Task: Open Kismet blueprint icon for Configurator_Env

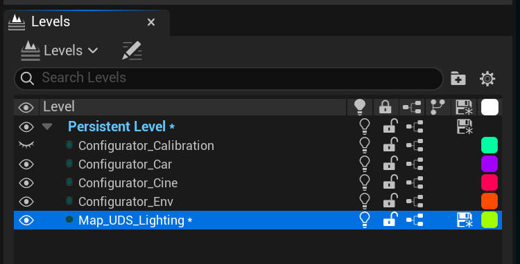Action: click(415, 201)
